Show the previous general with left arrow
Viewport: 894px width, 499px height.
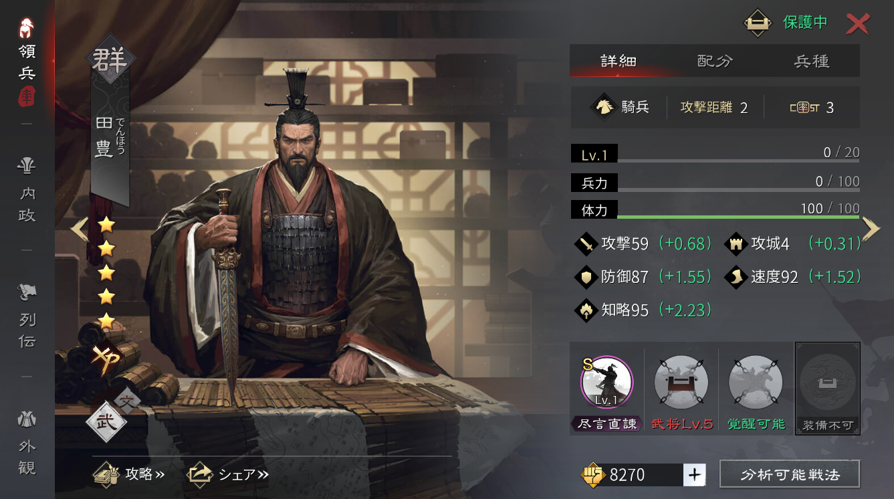coord(80,229)
